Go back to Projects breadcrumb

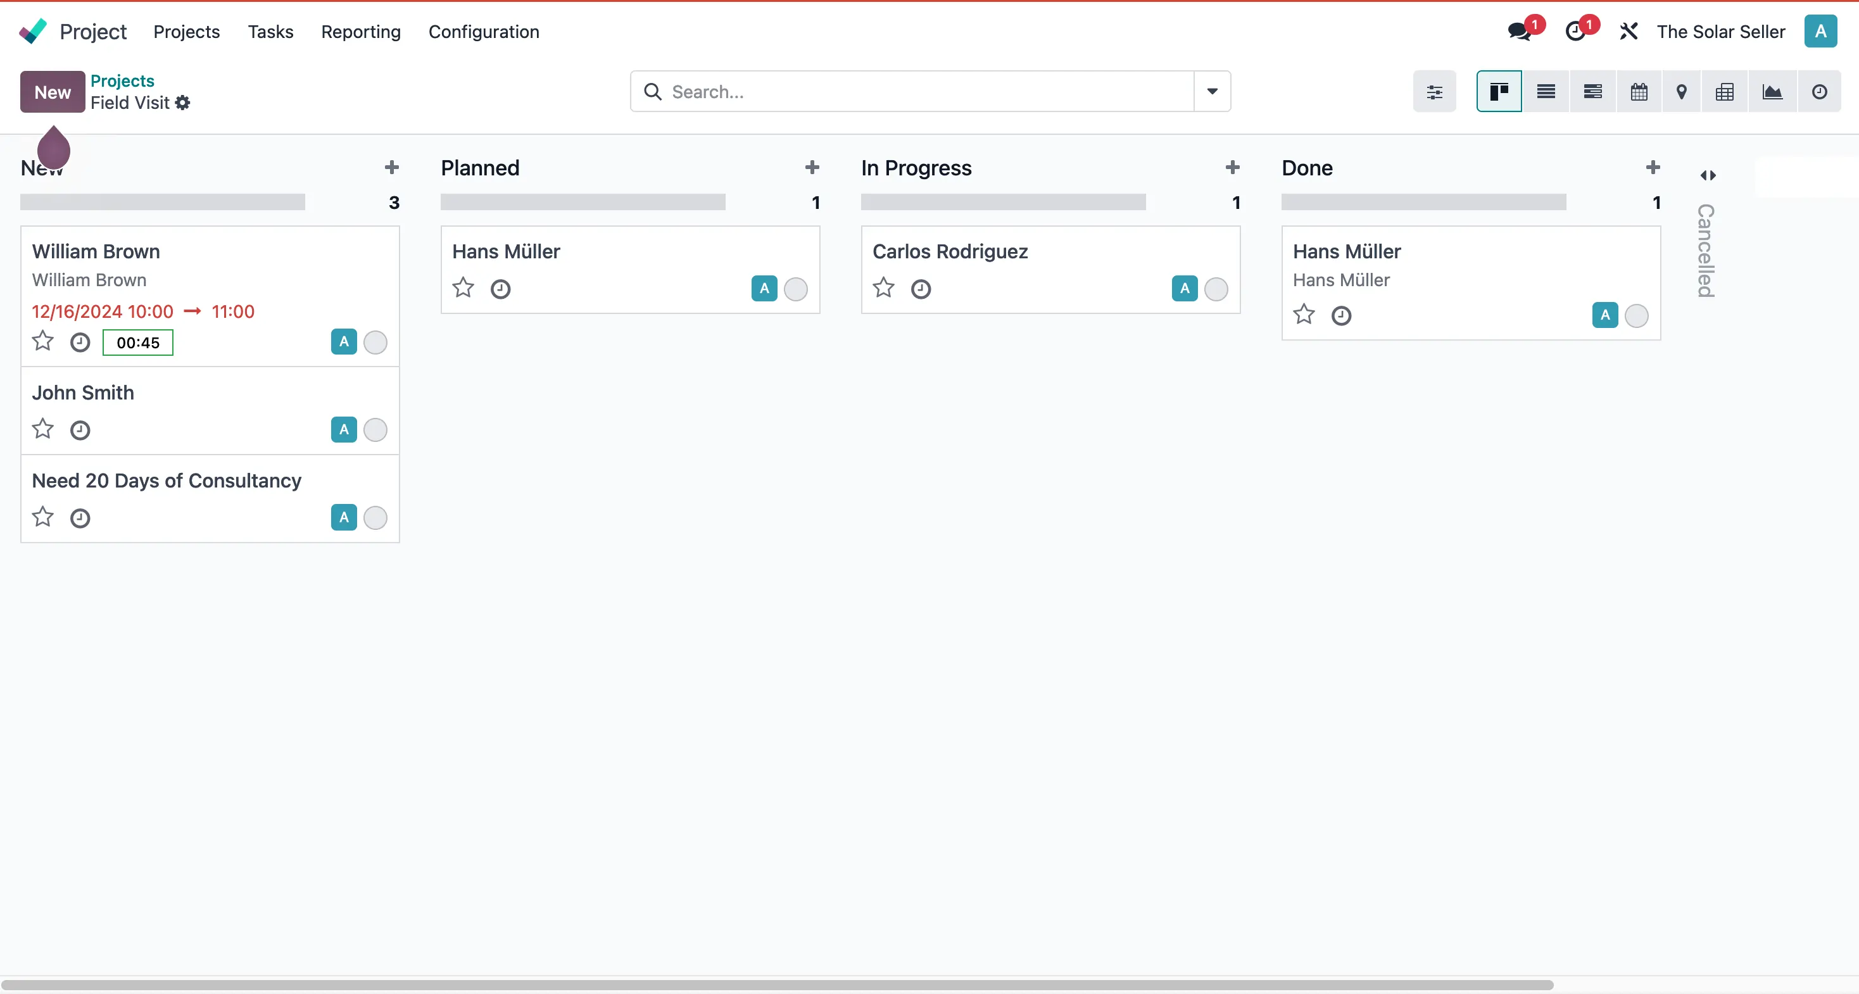tap(122, 80)
